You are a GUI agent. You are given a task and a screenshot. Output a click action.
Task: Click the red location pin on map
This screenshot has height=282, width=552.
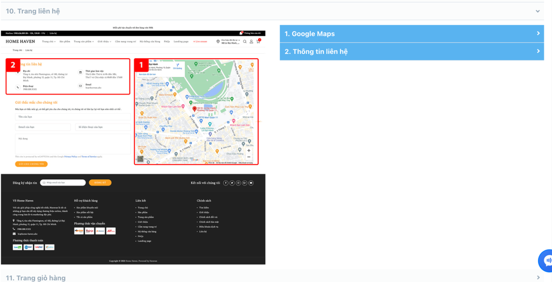(195, 109)
